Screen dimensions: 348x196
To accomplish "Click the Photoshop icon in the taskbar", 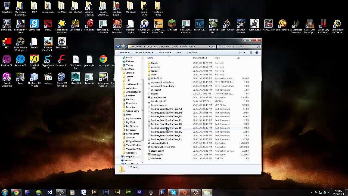I will [x=106, y=192].
